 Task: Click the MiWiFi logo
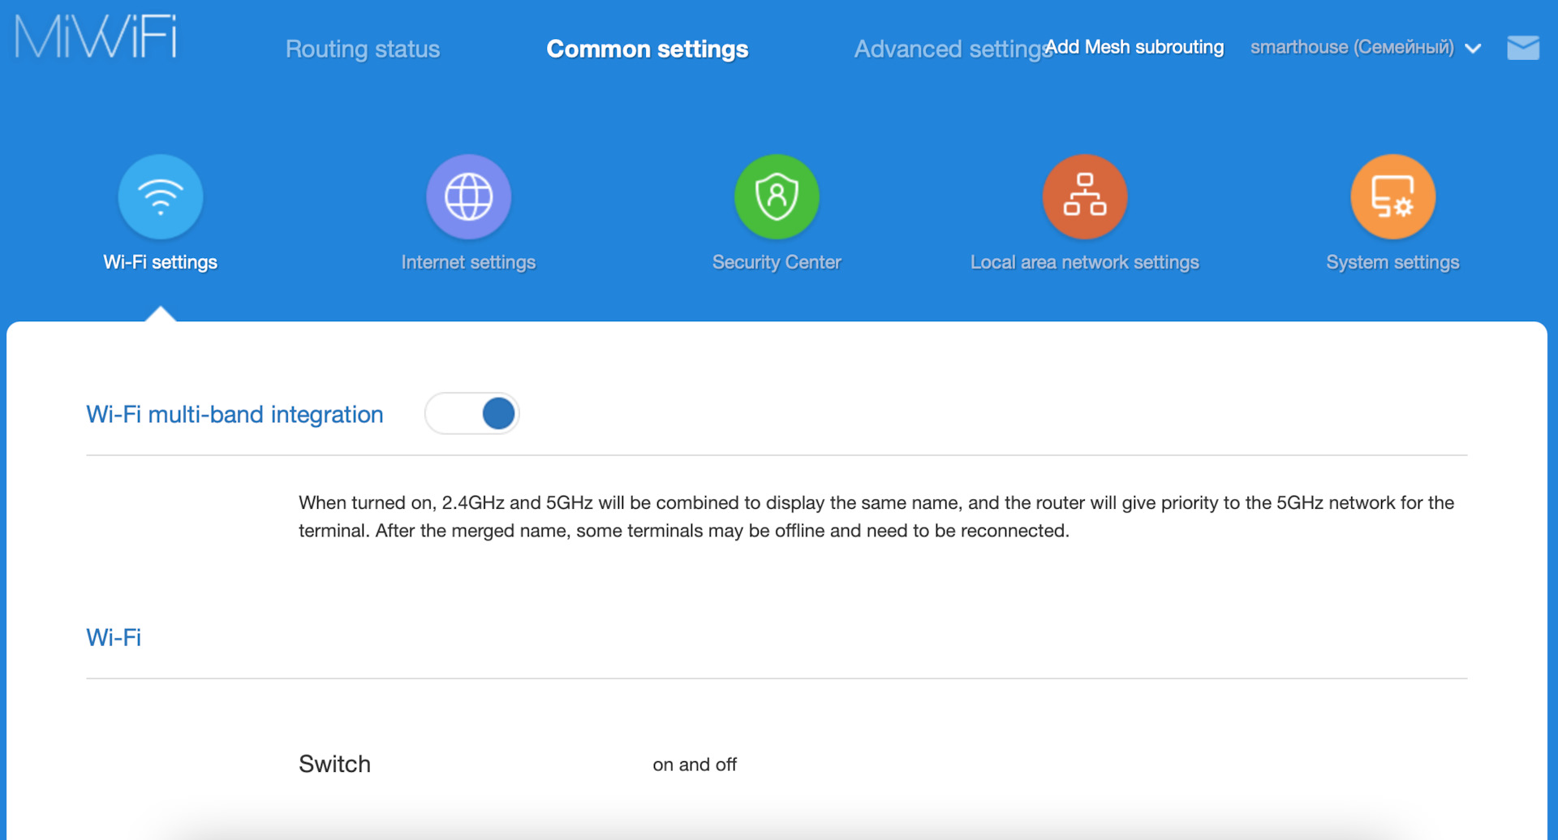point(96,37)
